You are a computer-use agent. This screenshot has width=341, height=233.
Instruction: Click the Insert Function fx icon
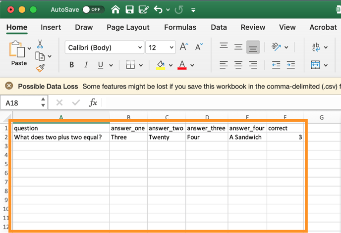pyautogui.click(x=93, y=102)
